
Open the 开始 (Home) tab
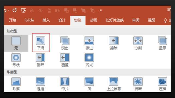(x=13, y=20)
